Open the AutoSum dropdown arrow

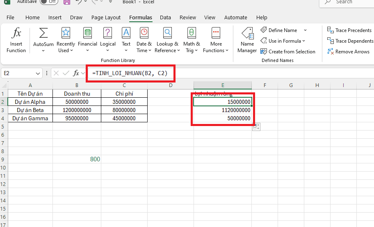[x=43, y=50]
